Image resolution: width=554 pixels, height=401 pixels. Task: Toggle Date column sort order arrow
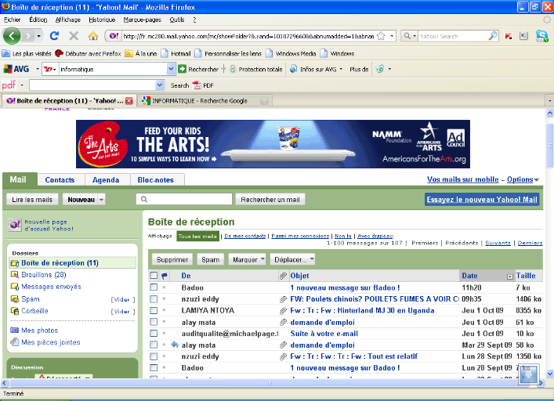click(x=510, y=276)
